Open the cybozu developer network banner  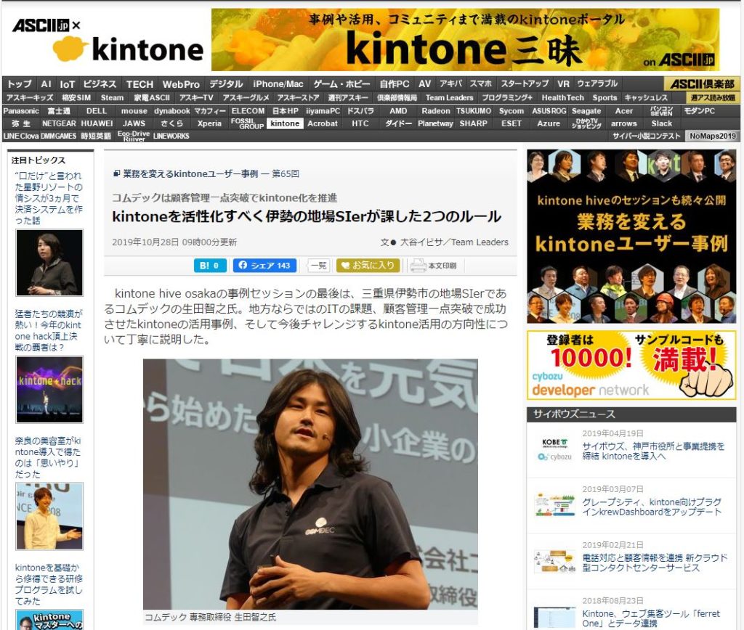tap(631, 366)
